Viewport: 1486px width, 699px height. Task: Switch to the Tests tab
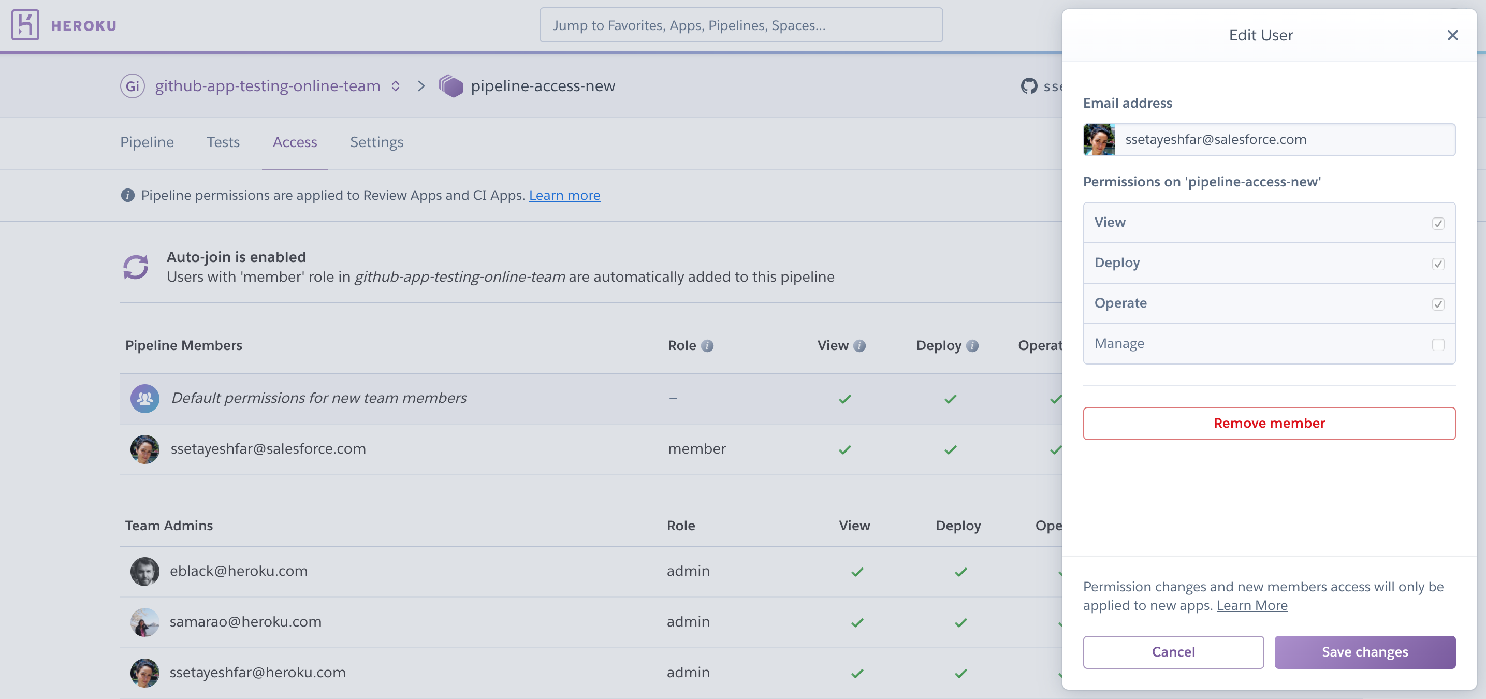223,142
